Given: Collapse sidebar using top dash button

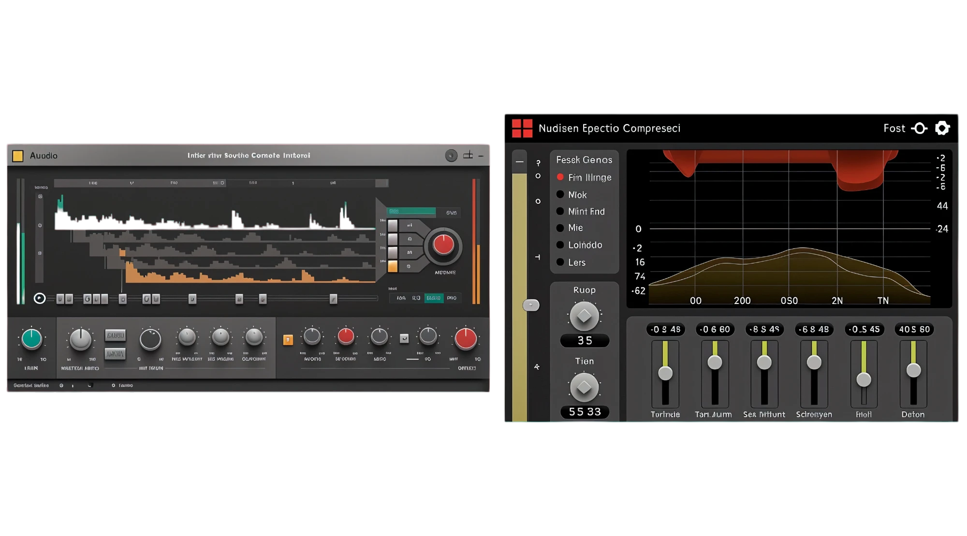Looking at the screenshot, I should (519, 162).
